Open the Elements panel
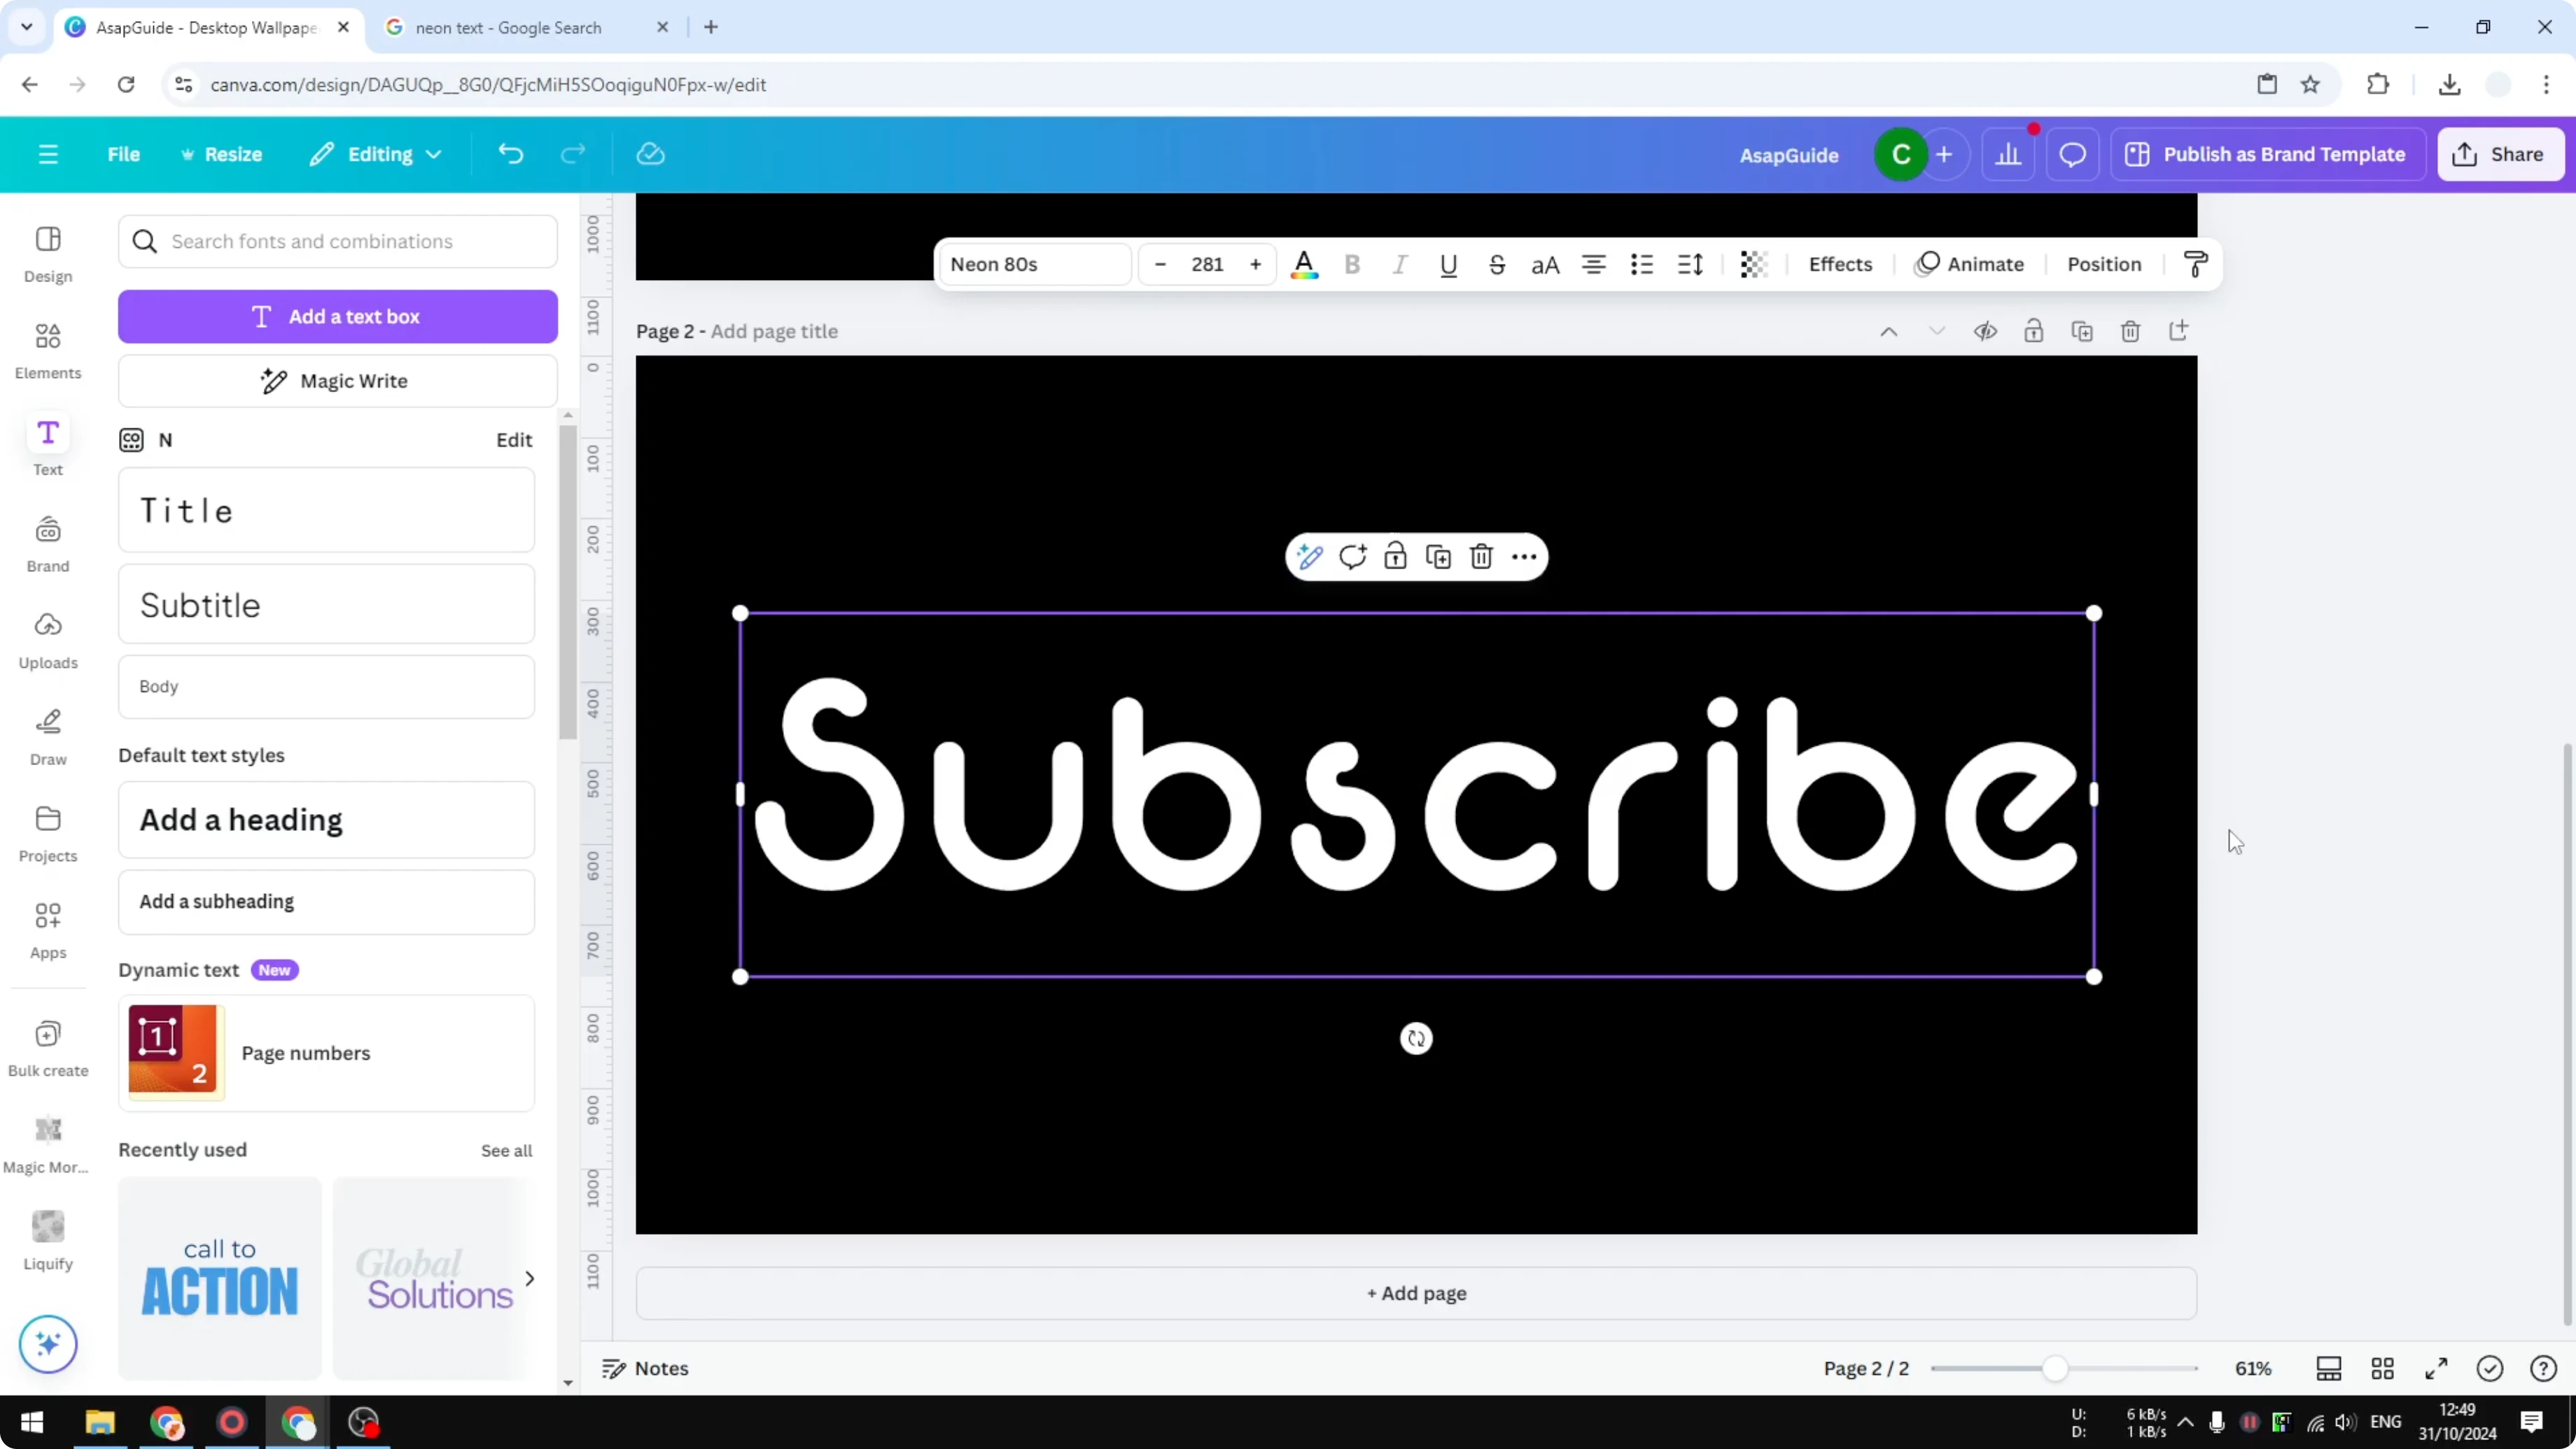 click(47, 350)
